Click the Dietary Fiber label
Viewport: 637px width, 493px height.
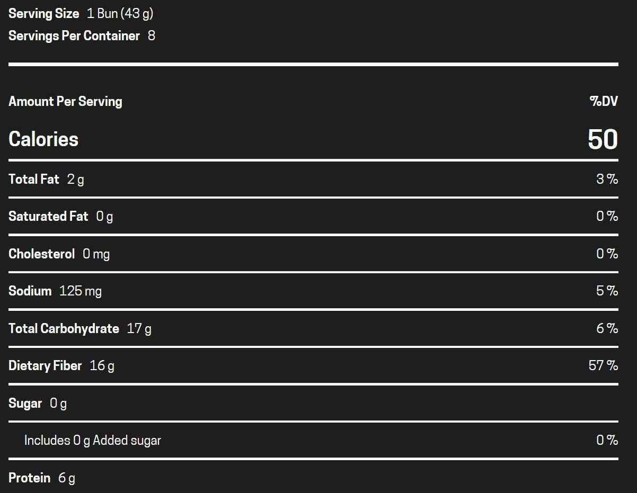pos(45,366)
